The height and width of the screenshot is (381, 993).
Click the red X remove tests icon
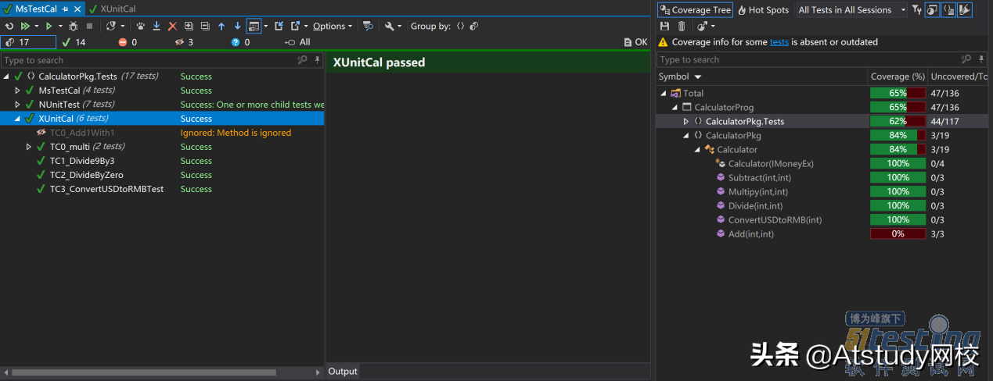tap(172, 26)
